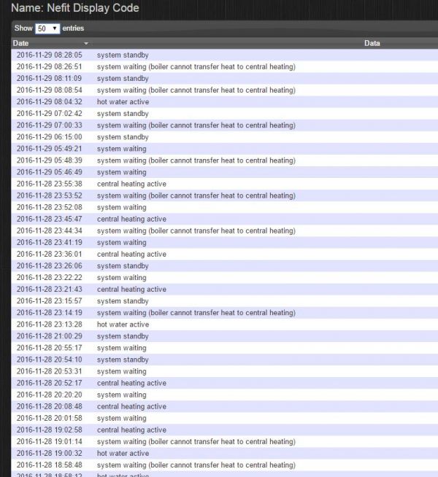
Task: Click the 'Name: Nefit Display Code' title
Action: pos(75,7)
